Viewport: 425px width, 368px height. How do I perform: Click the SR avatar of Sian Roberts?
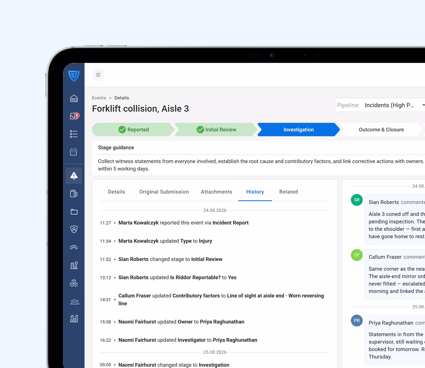pyautogui.click(x=357, y=200)
